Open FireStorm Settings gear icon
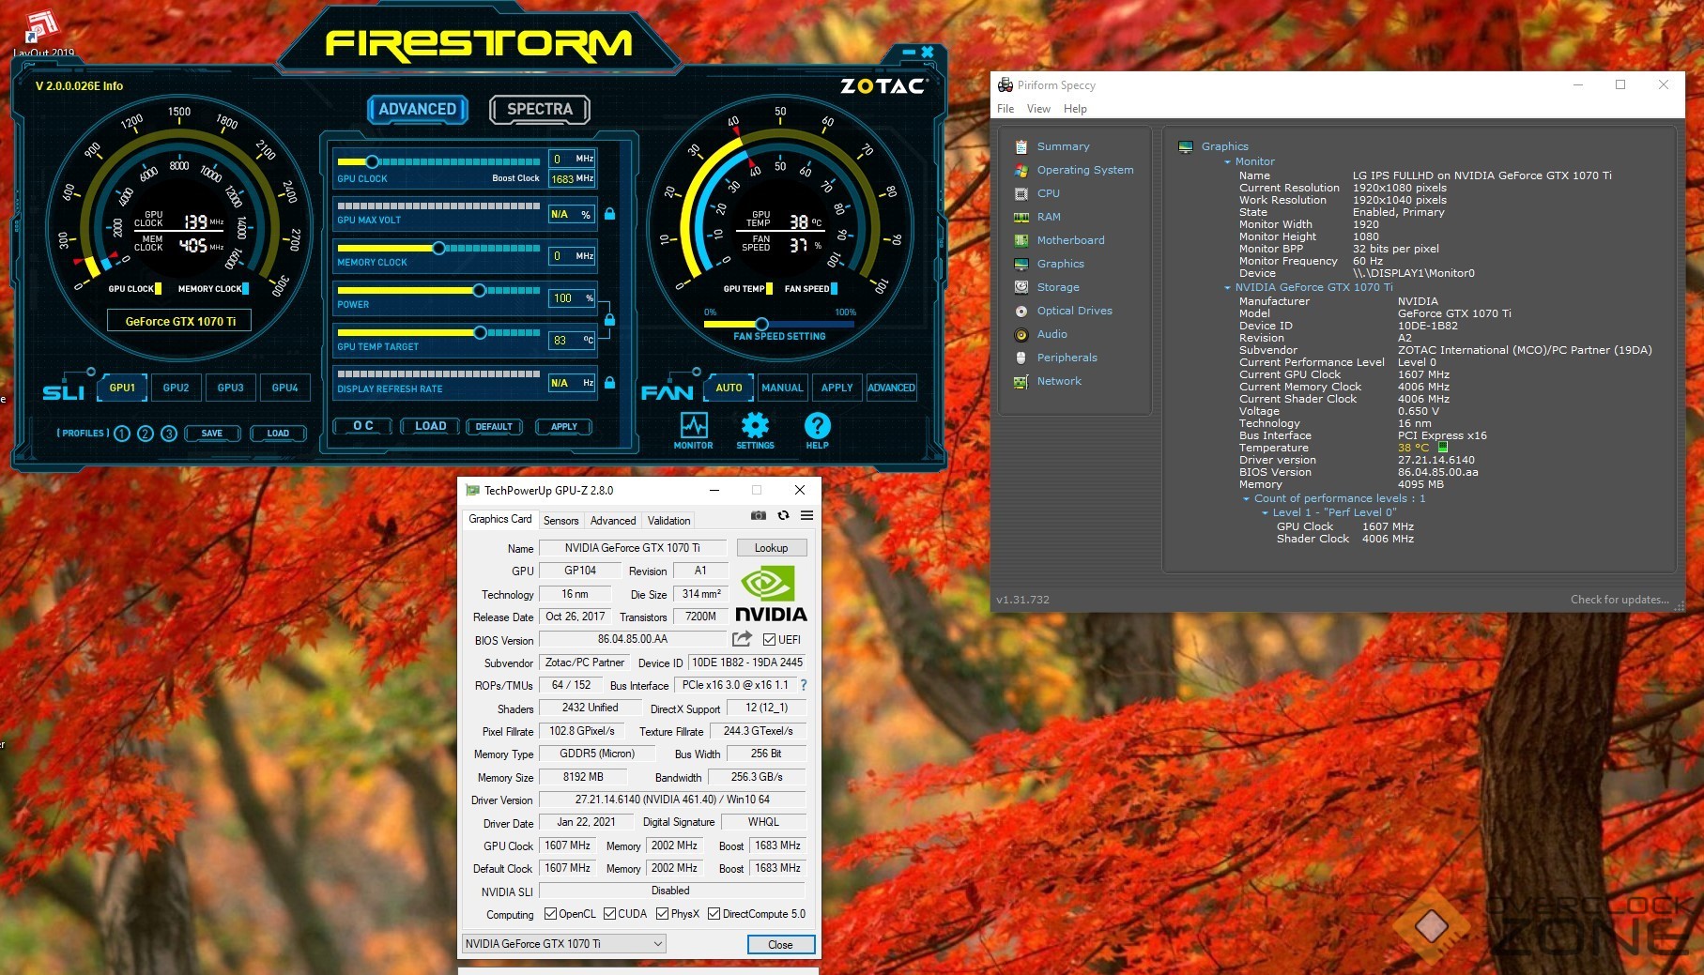Screen dimensions: 1704x975 pos(755,425)
